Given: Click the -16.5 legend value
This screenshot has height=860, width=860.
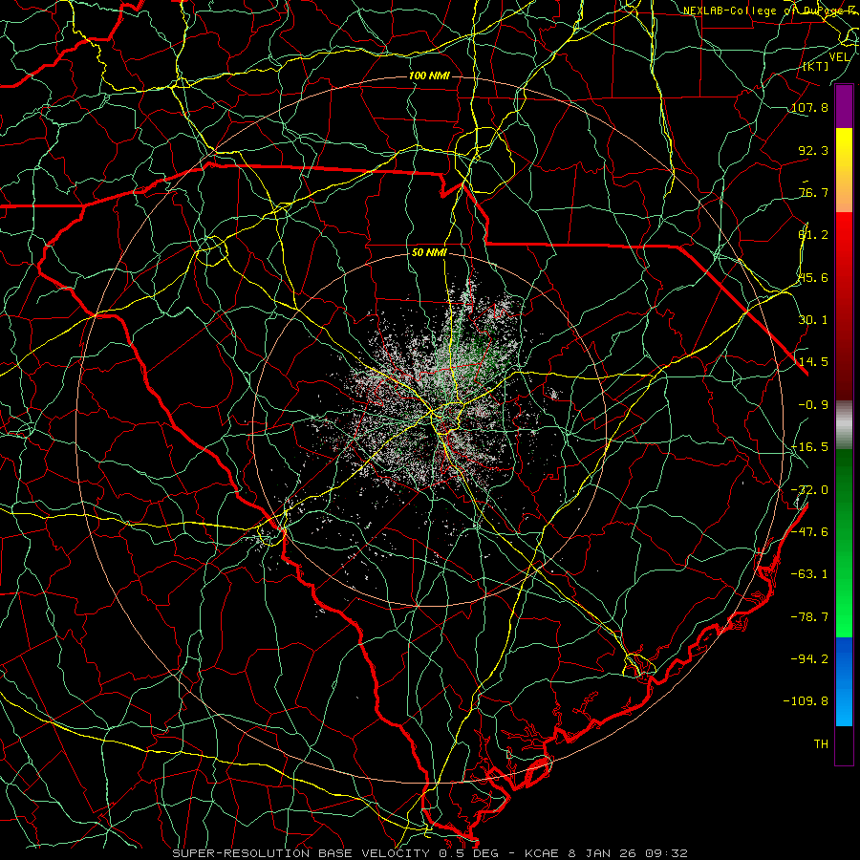Looking at the screenshot, I should (809, 447).
